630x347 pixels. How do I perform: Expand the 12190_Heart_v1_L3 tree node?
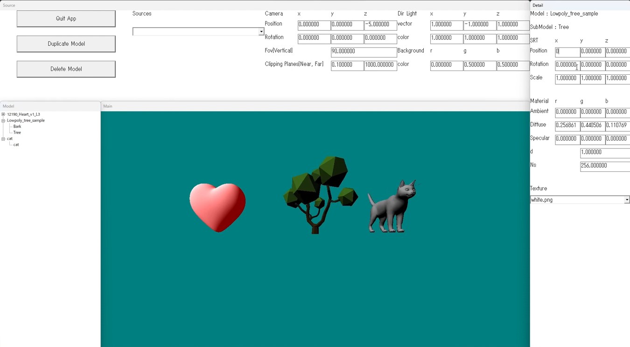[x=3, y=114]
